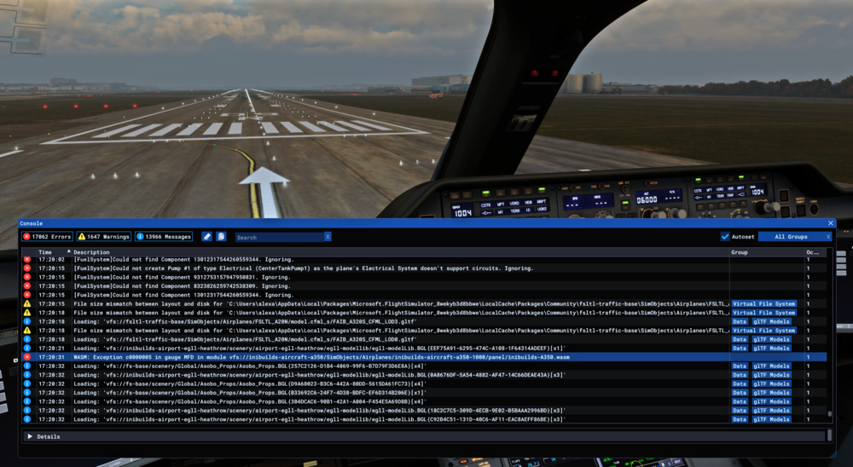Reset the All Groups filter with its X
This screenshot has height=467, width=853.
click(828, 237)
